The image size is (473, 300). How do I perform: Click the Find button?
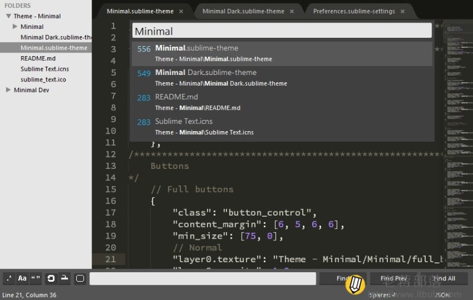point(343,278)
